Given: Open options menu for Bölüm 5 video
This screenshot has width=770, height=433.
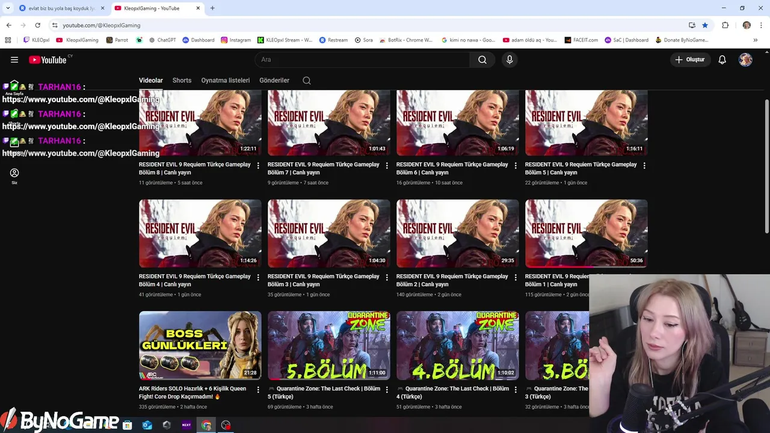Looking at the screenshot, I should (644, 165).
